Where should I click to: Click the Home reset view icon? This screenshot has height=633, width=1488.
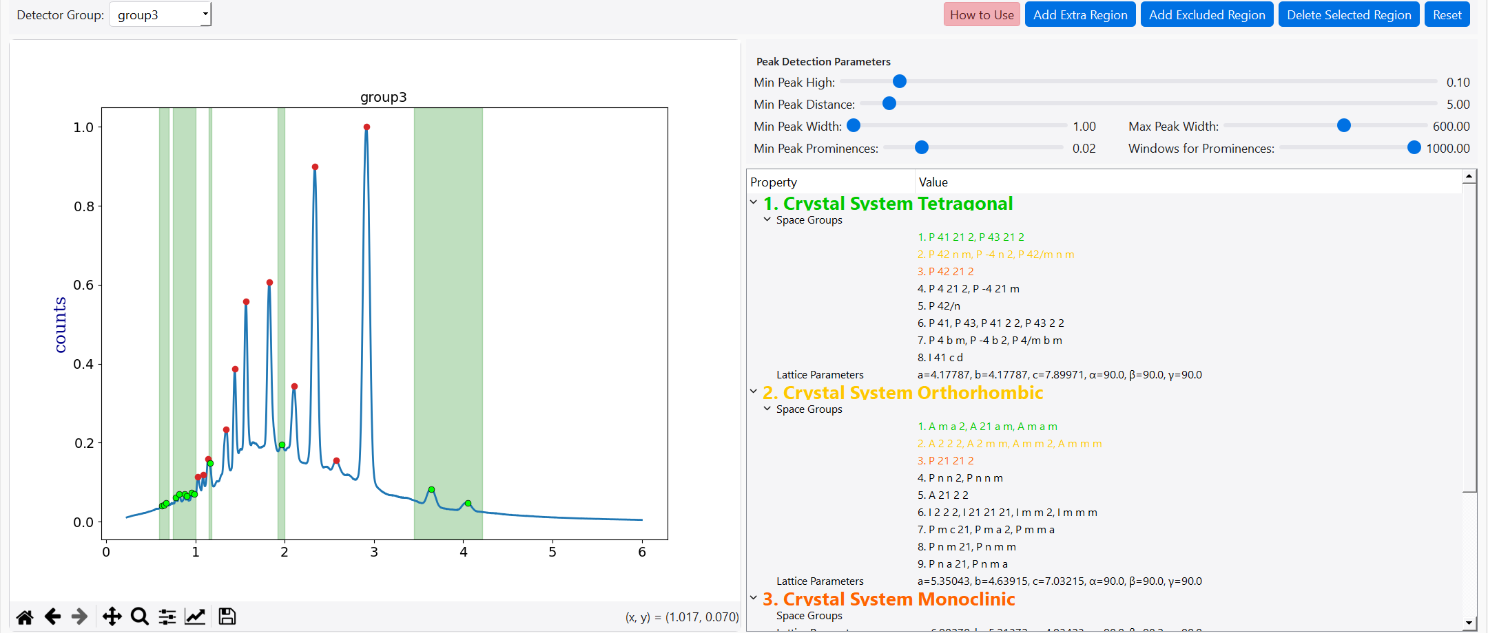coord(25,616)
